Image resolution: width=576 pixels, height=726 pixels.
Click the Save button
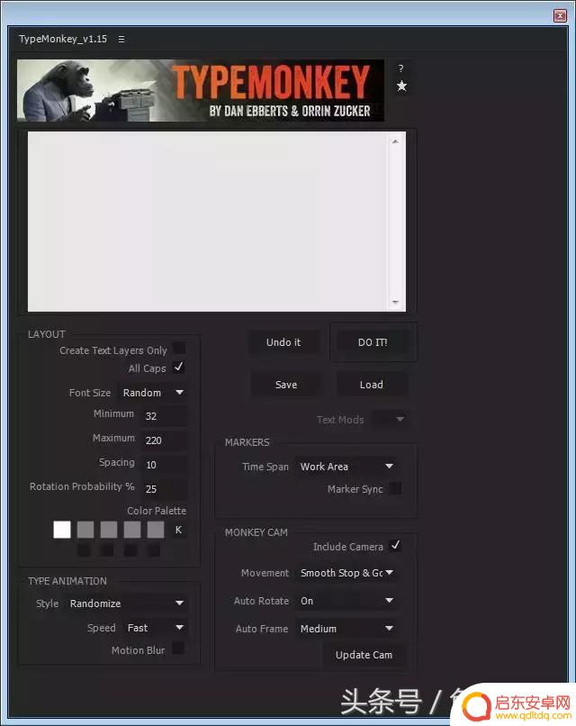(286, 385)
